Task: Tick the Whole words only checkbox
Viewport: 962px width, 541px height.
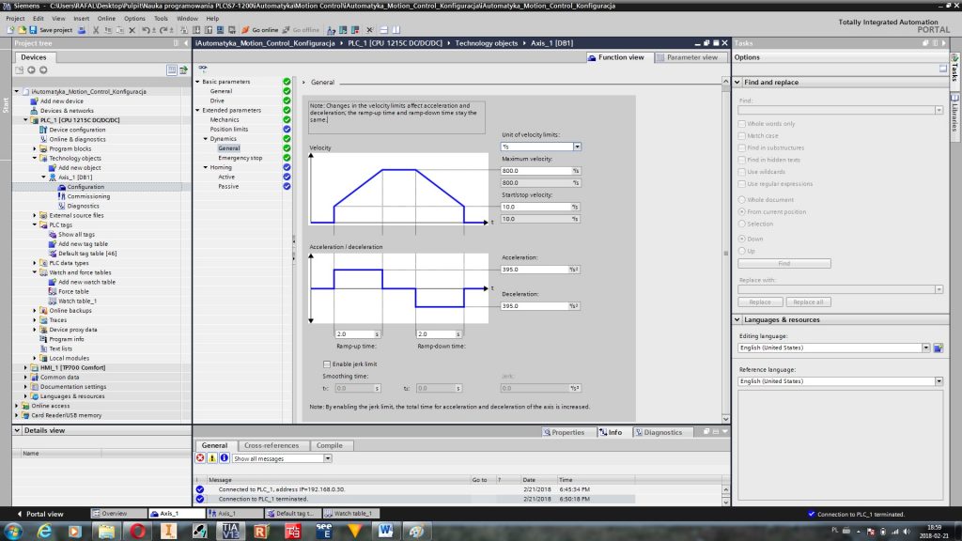Action: (742, 123)
